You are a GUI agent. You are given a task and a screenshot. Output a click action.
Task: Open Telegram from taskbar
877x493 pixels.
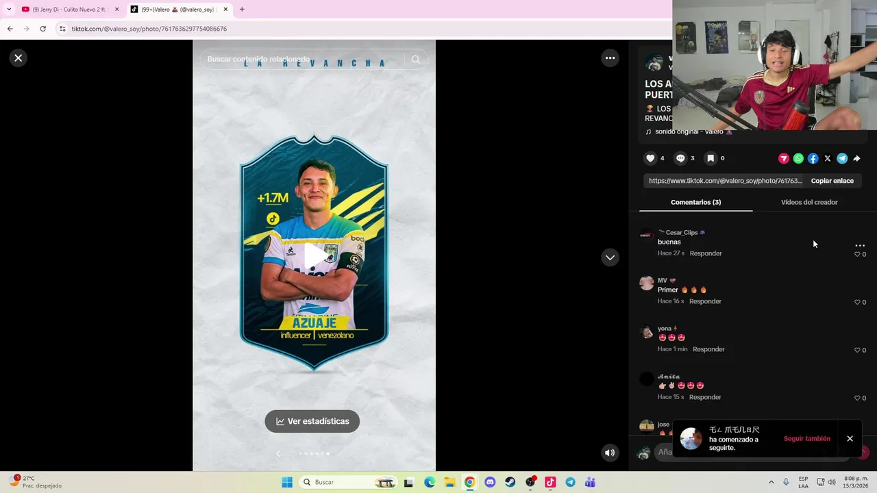point(570,482)
